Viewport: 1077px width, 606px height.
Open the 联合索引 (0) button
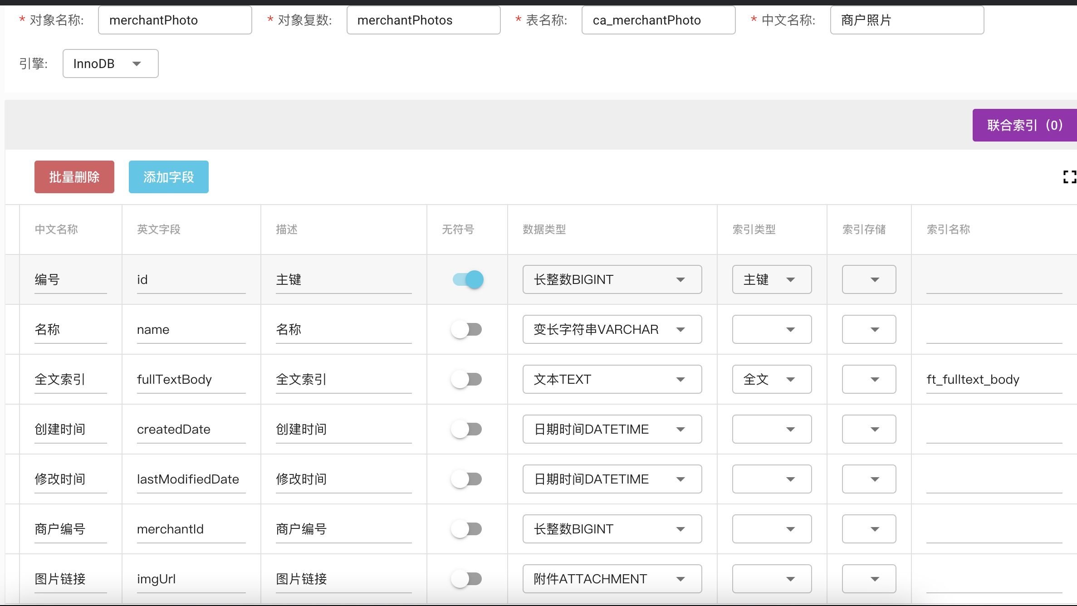[x=1024, y=125]
